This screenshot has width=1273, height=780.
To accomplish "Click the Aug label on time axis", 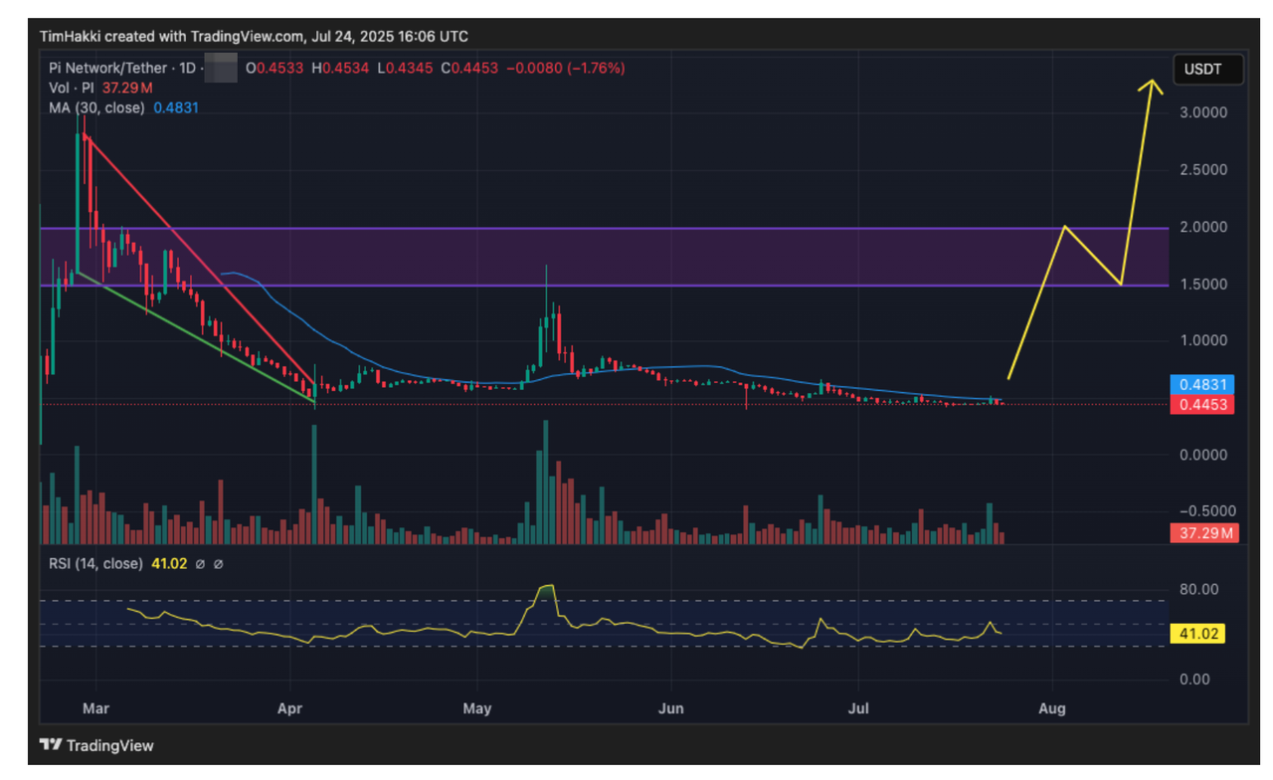I will tap(1051, 708).
